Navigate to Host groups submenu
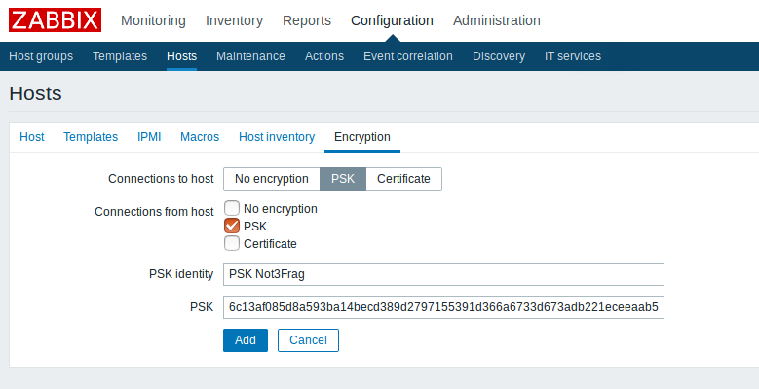Image resolution: width=759 pixels, height=389 pixels. tap(41, 56)
